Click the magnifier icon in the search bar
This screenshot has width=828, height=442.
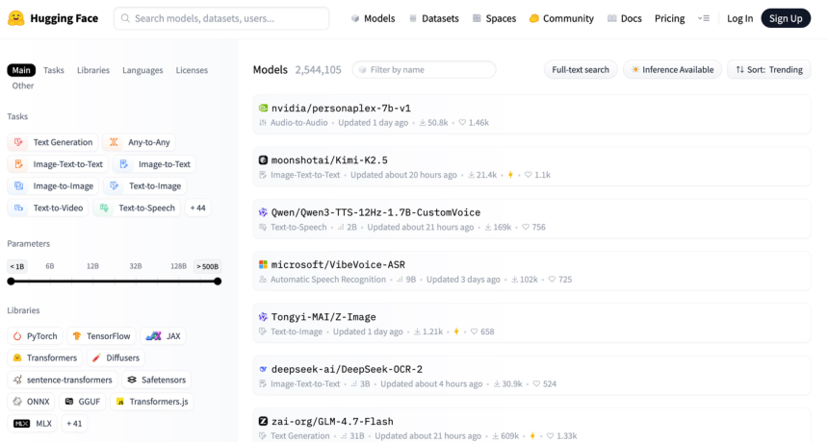click(125, 18)
